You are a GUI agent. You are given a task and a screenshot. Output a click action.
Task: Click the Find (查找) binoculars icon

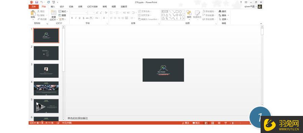click(x=220, y=11)
